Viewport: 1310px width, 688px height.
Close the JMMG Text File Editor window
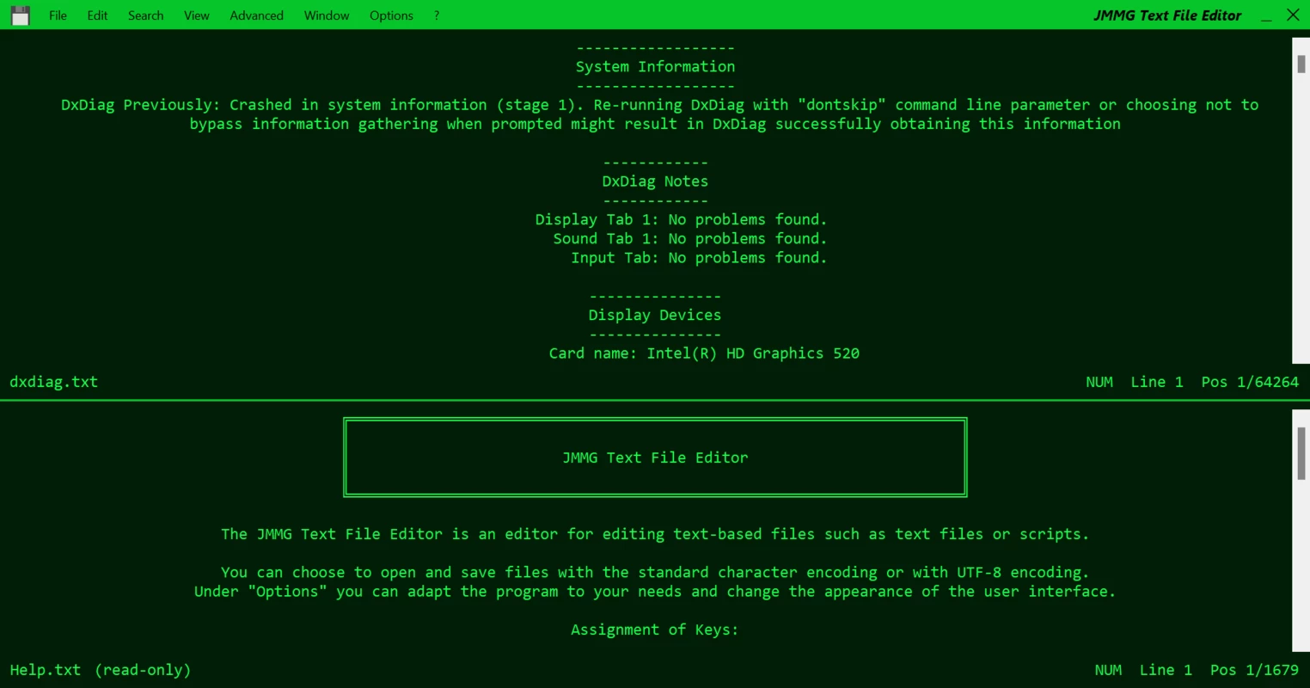pos(1293,15)
